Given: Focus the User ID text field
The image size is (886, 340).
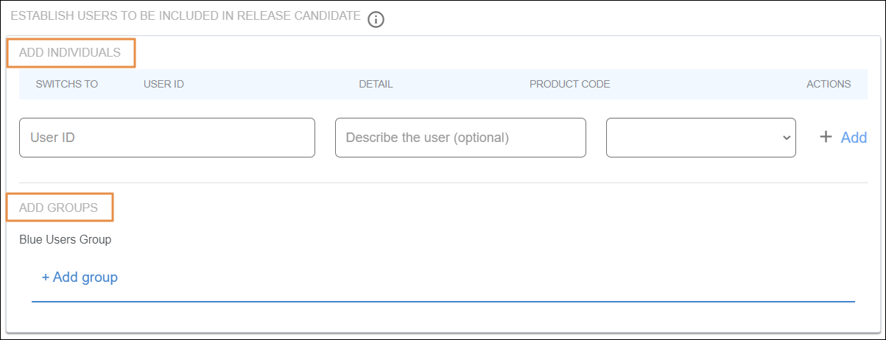Looking at the screenshot, I should (167, 138).
